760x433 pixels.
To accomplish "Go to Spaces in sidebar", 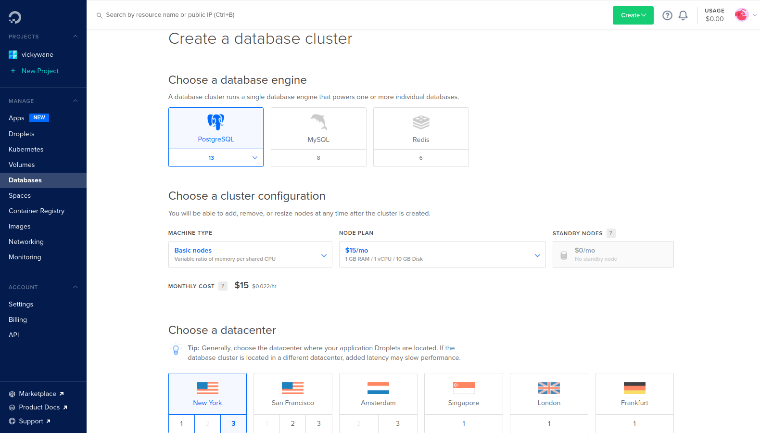I will (20, 195).
